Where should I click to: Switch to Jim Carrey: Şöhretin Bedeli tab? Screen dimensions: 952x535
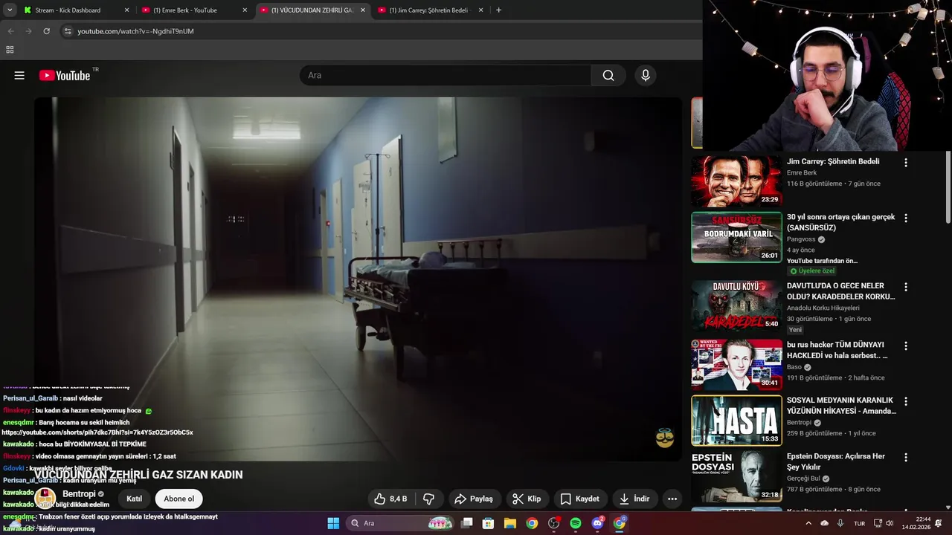(x=429, y=10)
